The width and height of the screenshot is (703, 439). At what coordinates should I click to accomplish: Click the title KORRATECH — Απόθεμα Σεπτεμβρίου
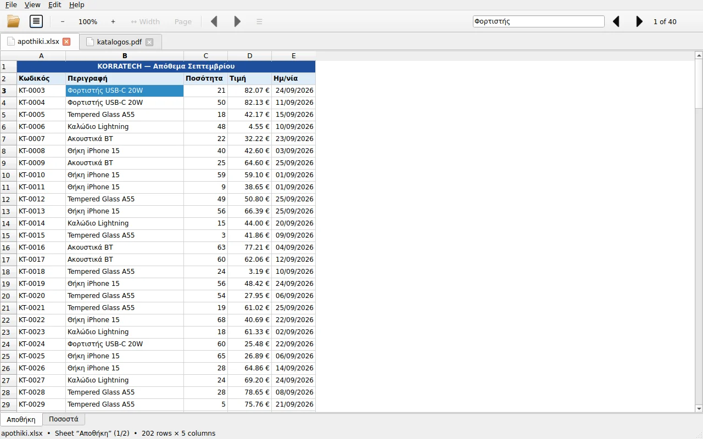(x=166, y=66)
